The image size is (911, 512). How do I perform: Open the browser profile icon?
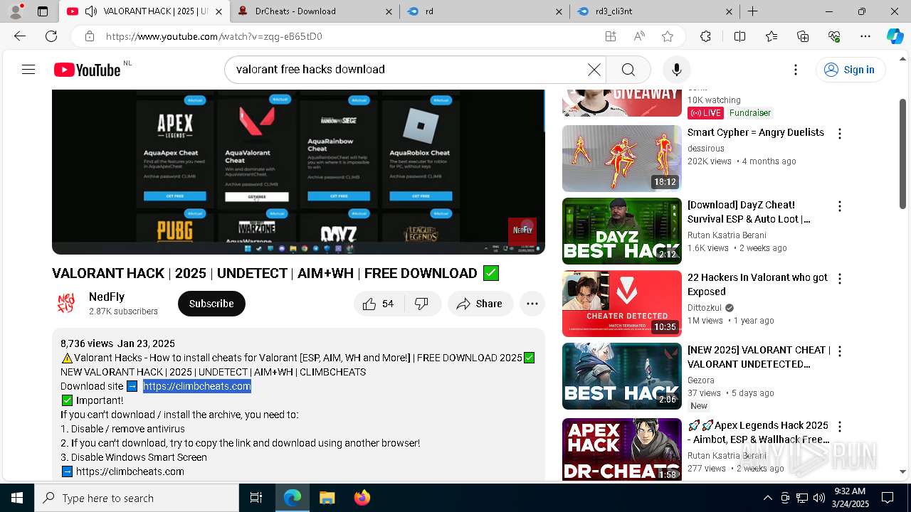pos(16,11)
